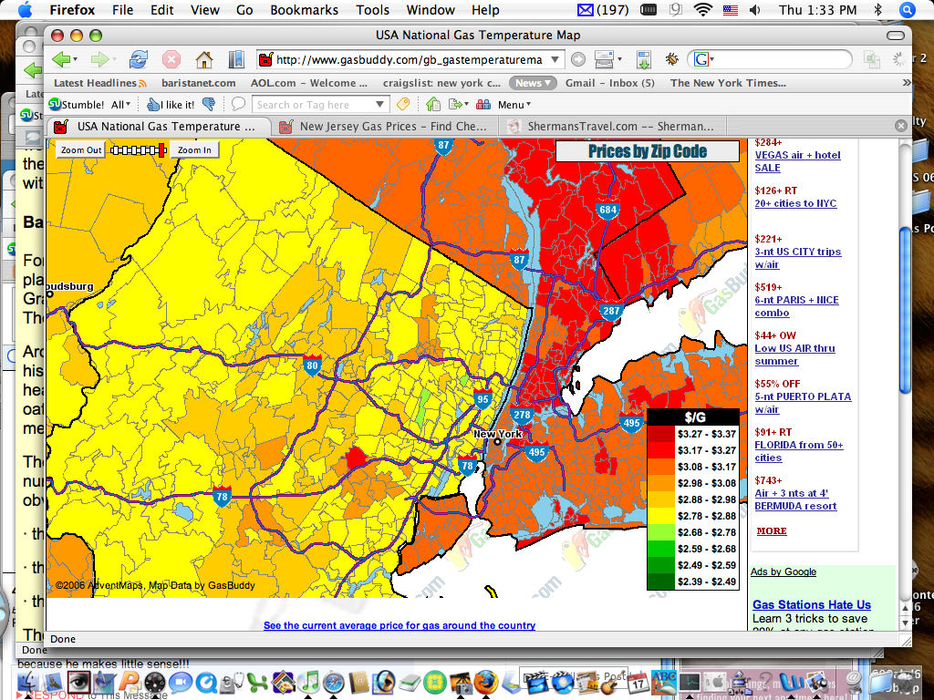The height and width of the screenshot is (700, 934).
Task: Click the Print toolbar icon
Action: (x=604, y=59)
